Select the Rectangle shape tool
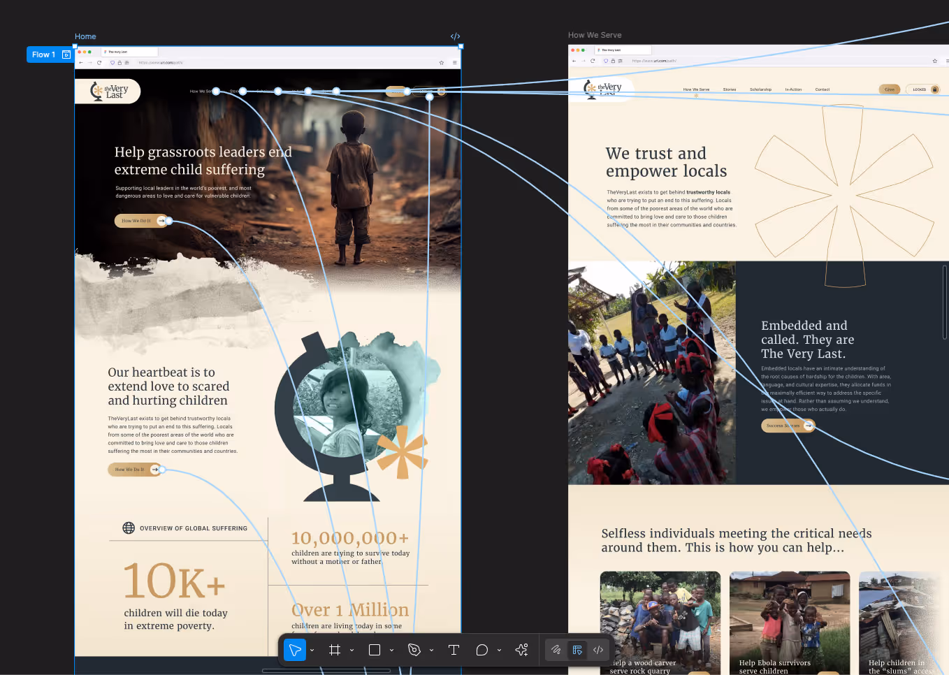 [x=375, y=650]
